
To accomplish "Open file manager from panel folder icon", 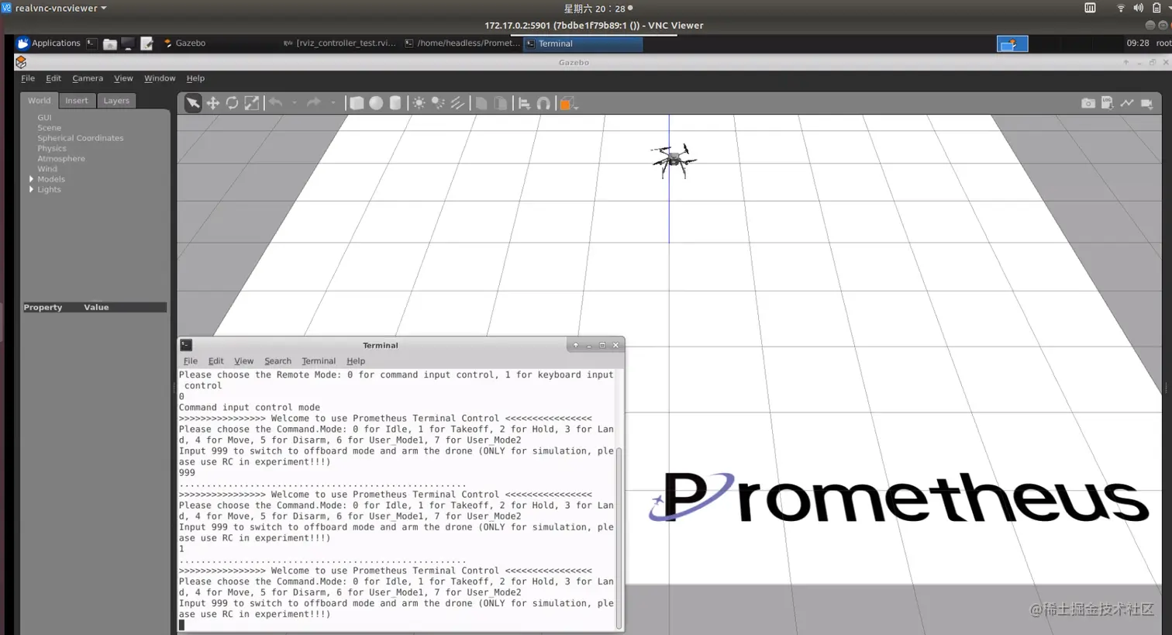I will click(x=110, y=44).
